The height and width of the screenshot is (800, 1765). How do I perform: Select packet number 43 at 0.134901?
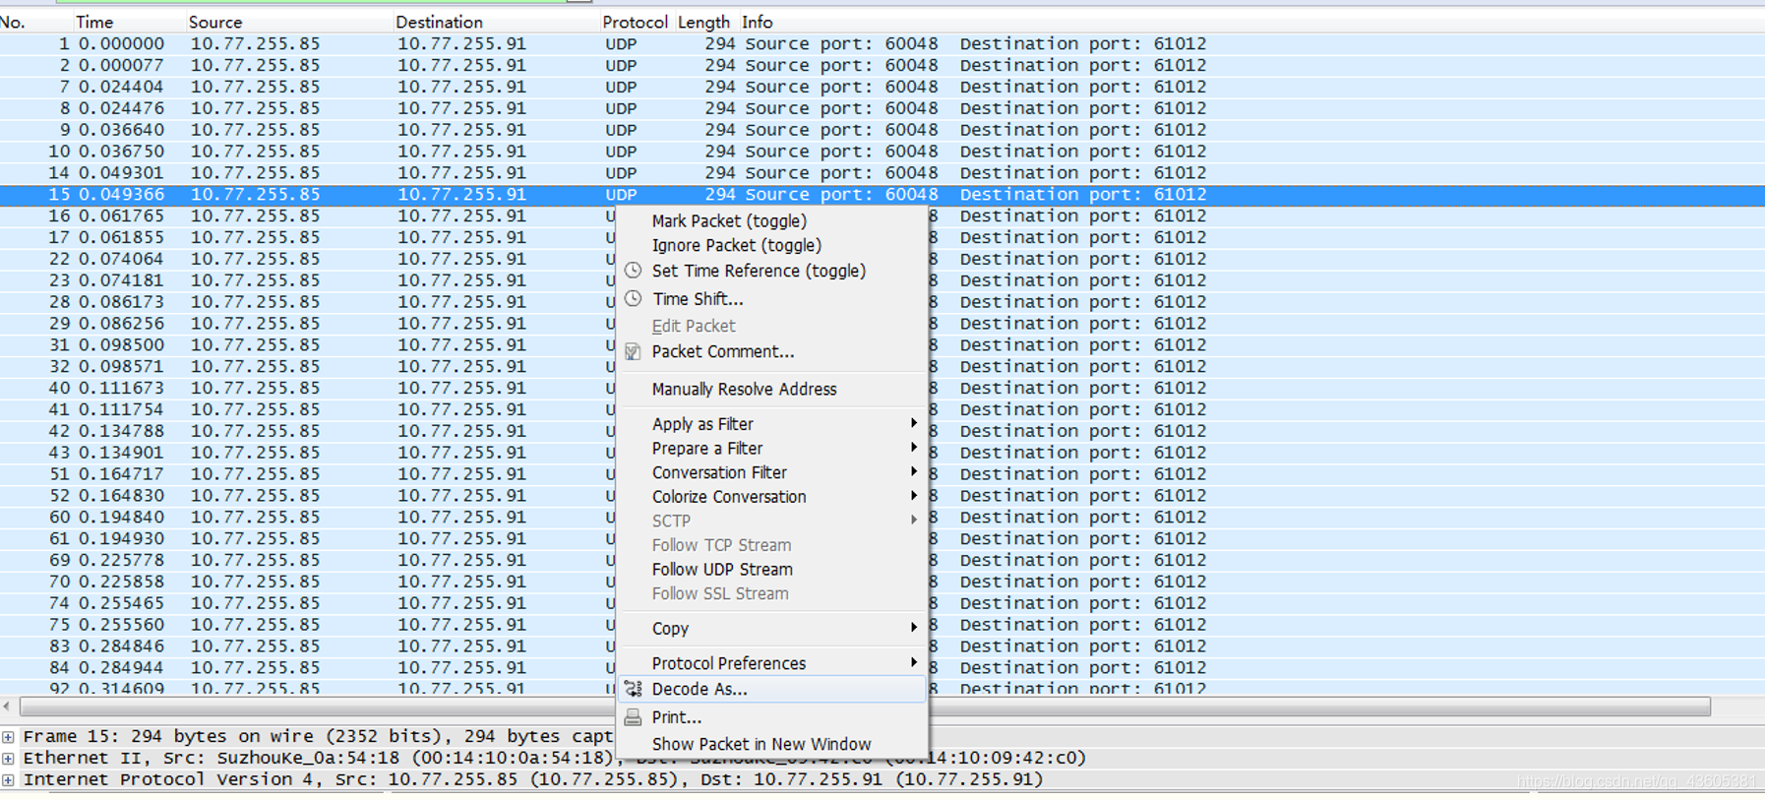(x=305, y=453)
